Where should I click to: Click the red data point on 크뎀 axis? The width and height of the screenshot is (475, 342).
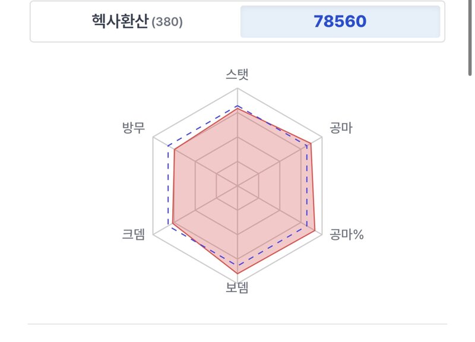(173, 223)
